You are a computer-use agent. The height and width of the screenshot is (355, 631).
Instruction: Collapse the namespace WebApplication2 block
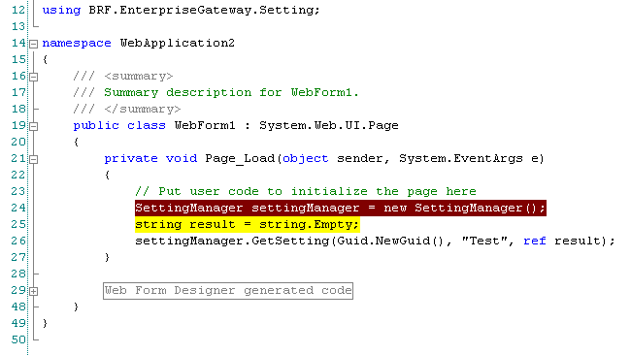34,44
